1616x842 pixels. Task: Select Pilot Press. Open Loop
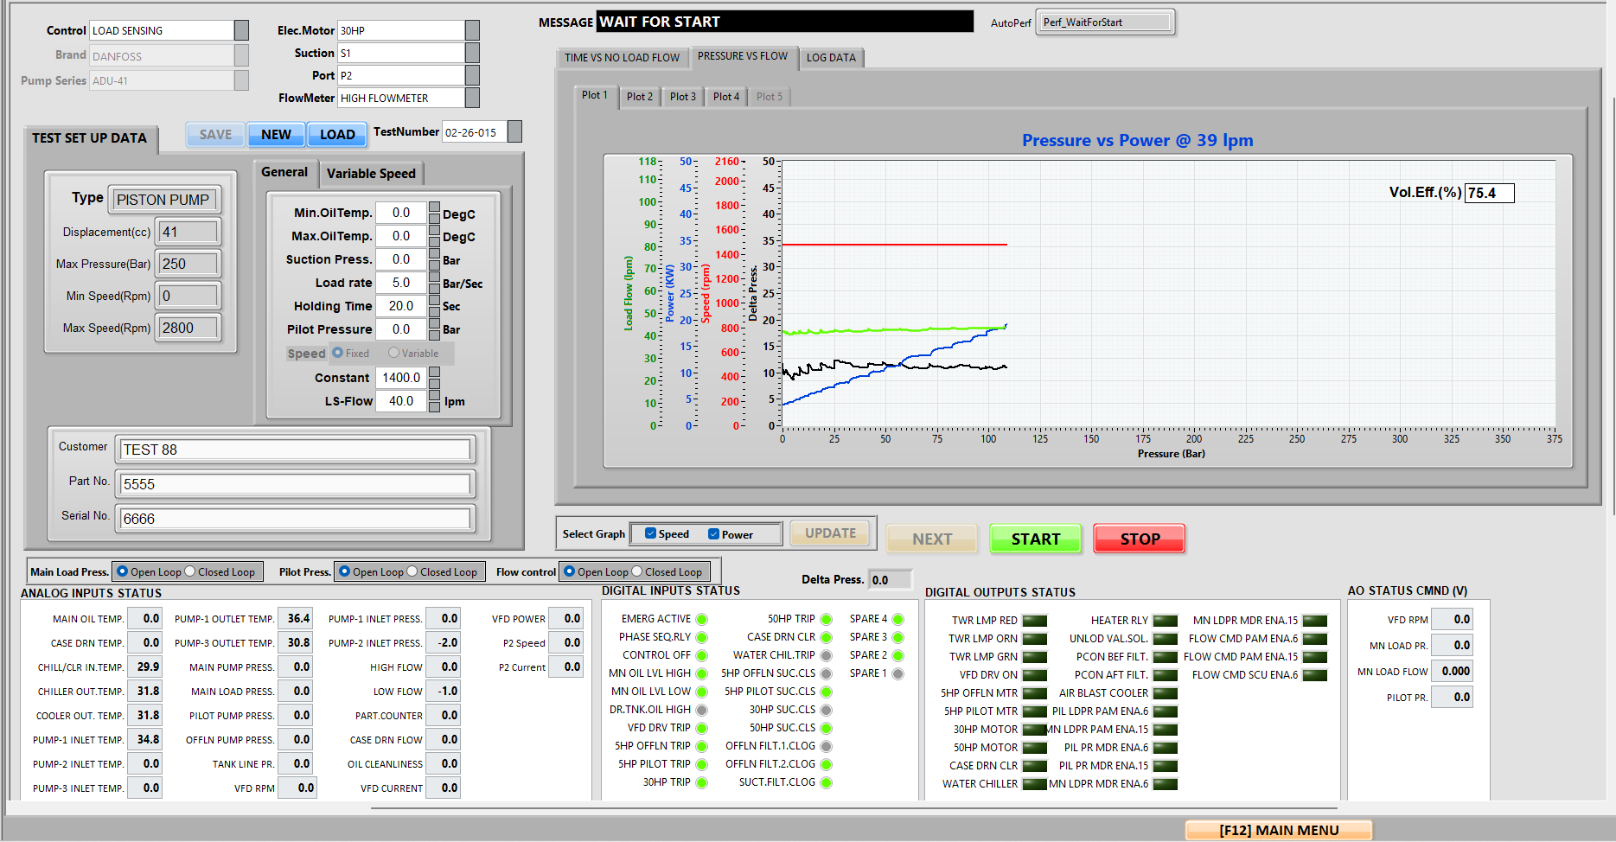click(x=345, y=571)
